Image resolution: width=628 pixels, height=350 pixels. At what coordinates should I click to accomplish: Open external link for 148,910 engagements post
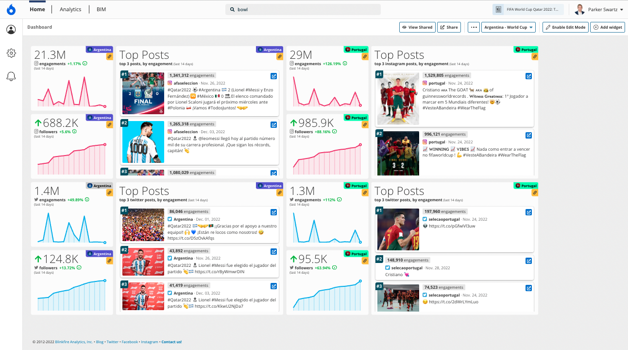point(528,261)
